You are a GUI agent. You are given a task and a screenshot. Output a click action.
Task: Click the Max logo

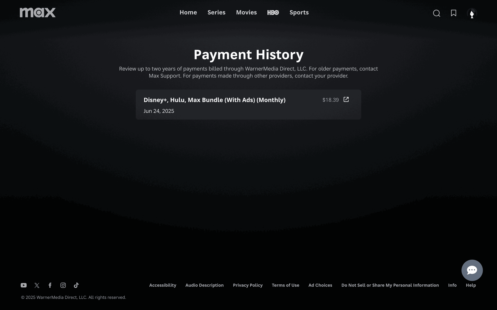coord(38,13)
